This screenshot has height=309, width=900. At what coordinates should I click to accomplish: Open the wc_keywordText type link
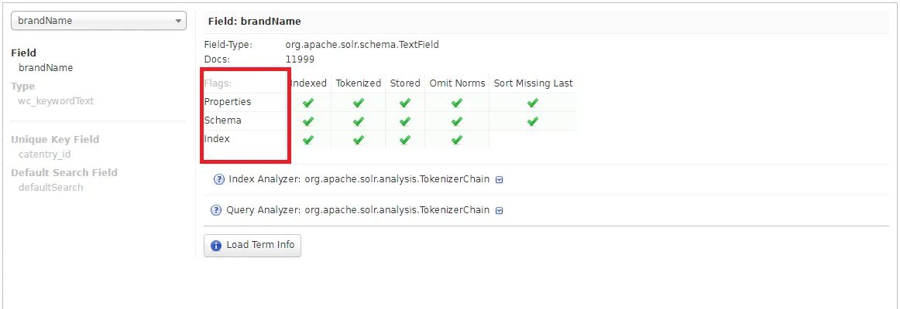[x=56, y=101]
